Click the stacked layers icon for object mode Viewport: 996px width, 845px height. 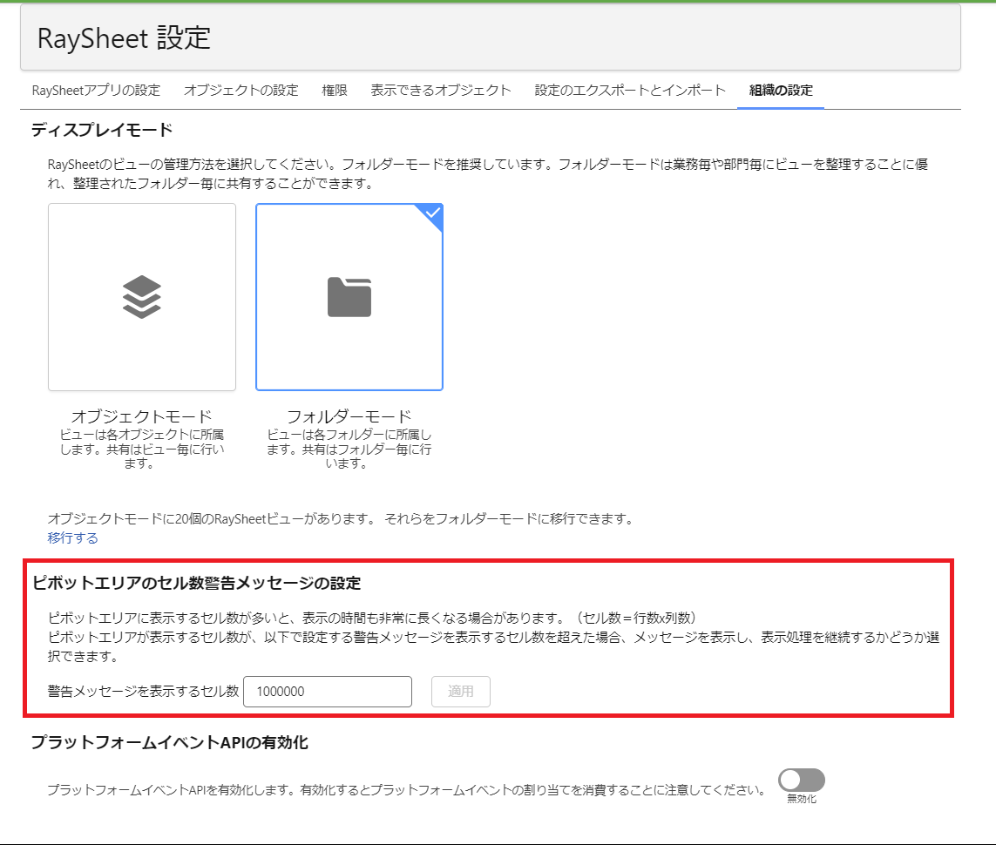click(142, 297)
